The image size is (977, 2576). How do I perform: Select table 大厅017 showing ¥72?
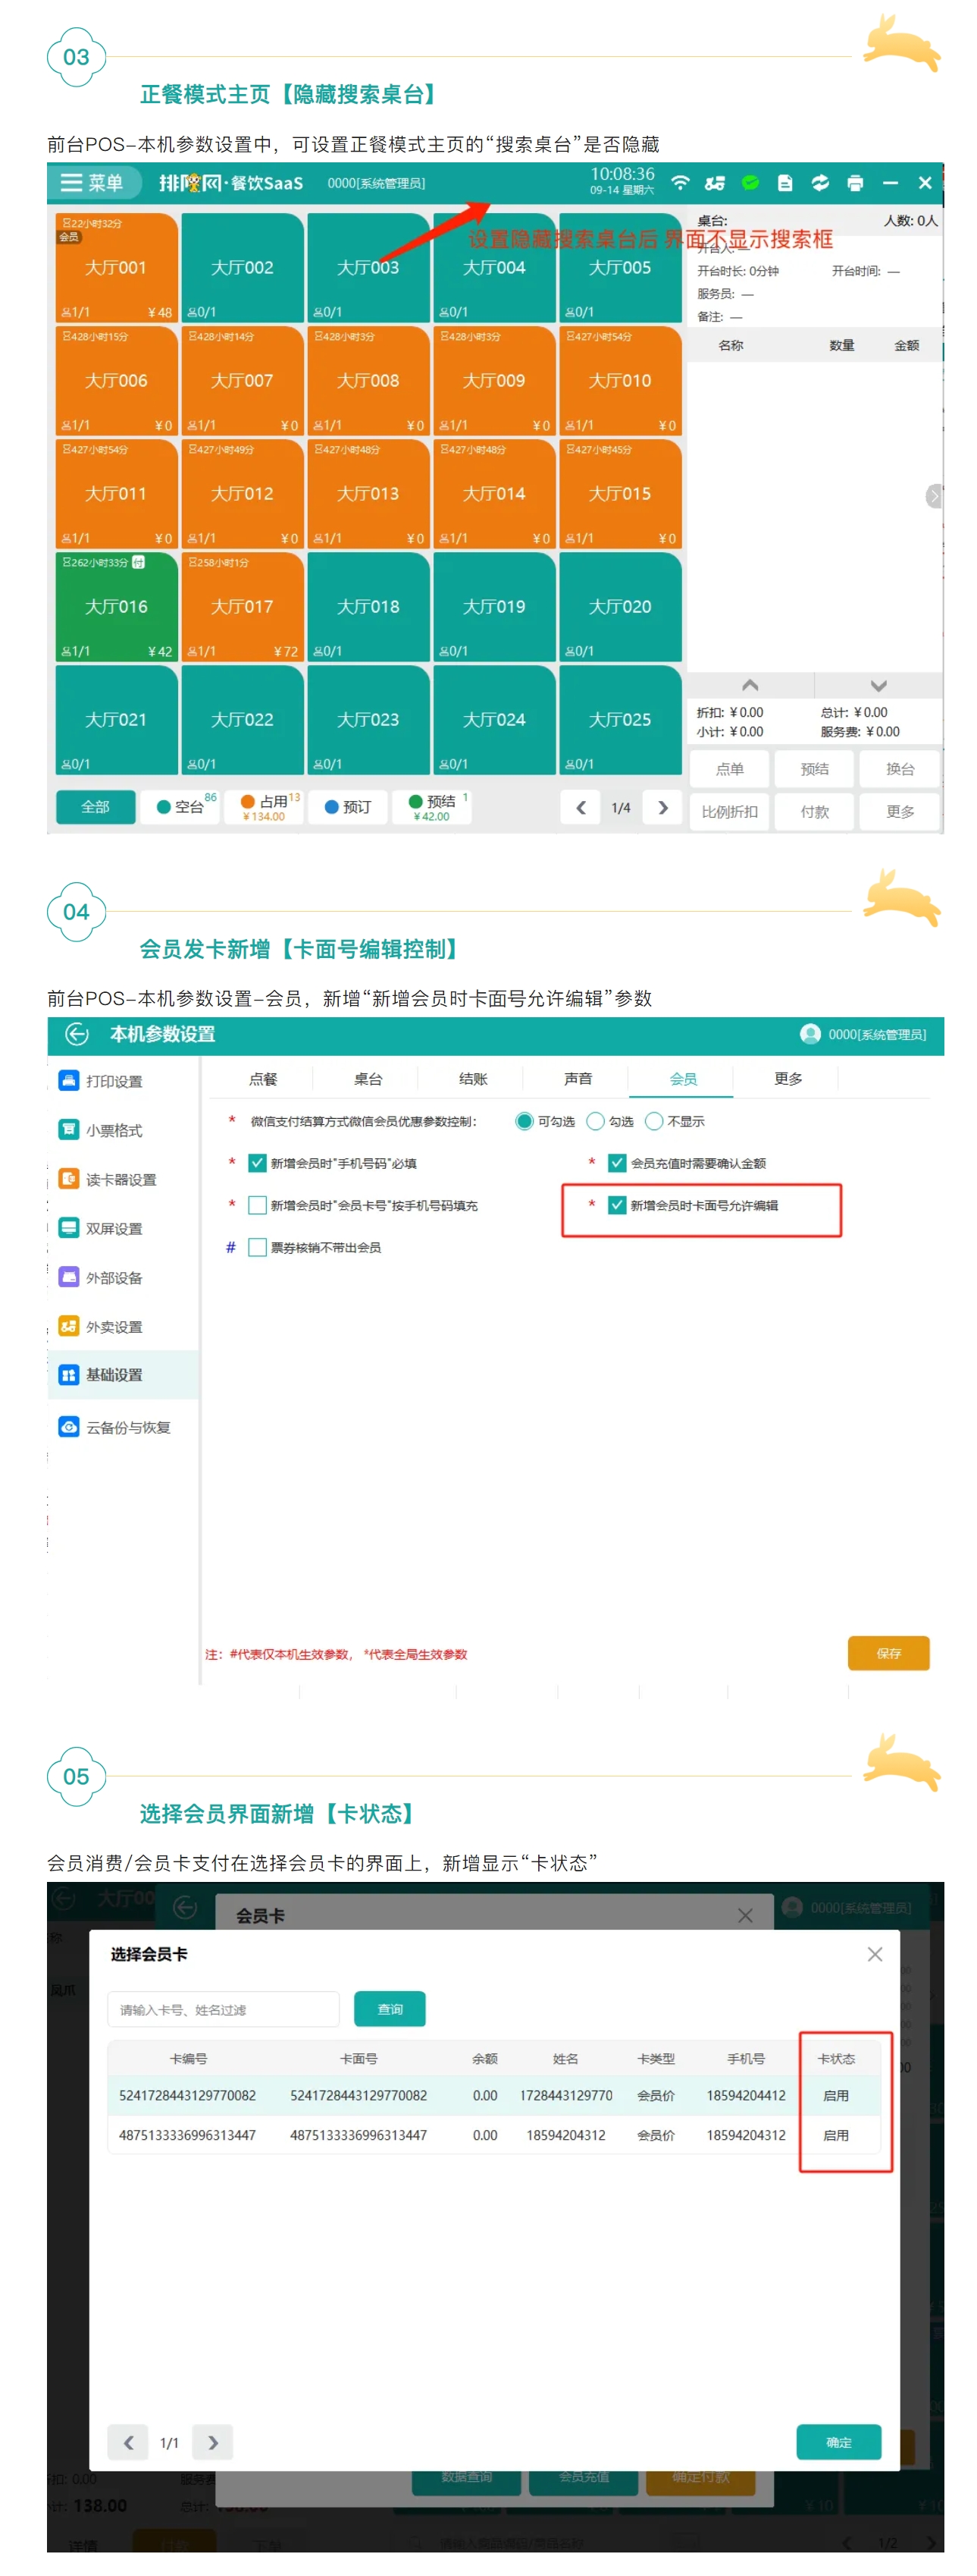point(242,606)
